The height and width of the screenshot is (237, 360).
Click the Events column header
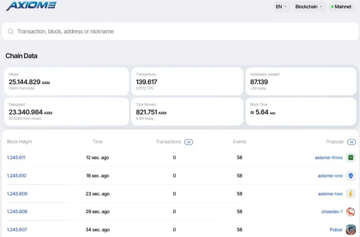240,142
